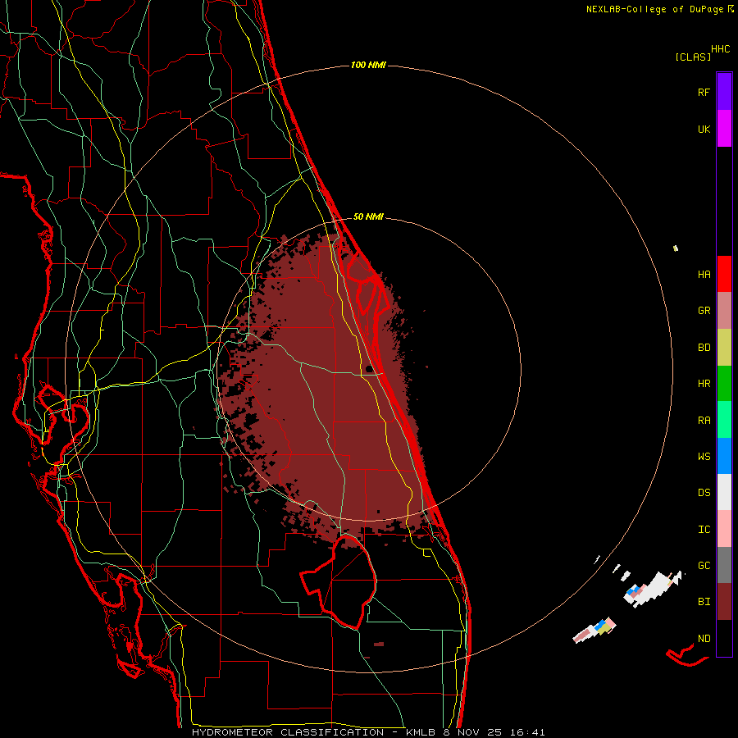Viewport: 738px width, 738px height.
Task: Click the WS legend label
Action: (x=704, y=457)
